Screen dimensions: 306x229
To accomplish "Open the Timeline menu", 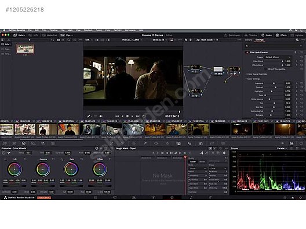I will pyautogui.click(x=53, y=30).
